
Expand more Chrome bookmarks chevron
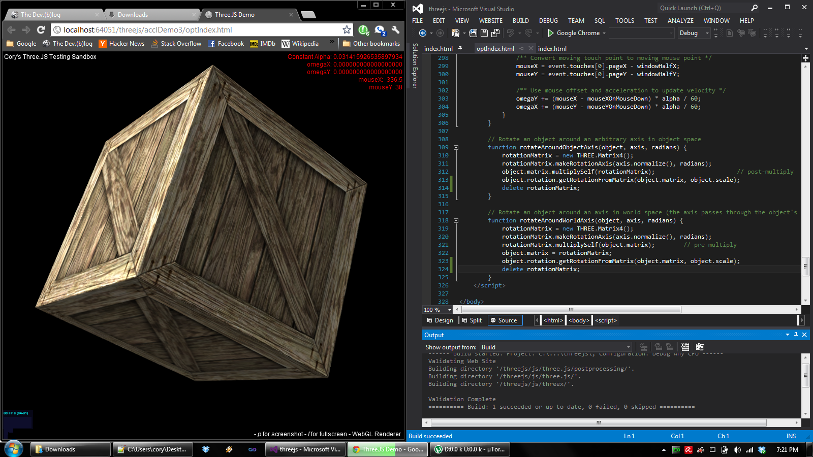coord(332,42)
